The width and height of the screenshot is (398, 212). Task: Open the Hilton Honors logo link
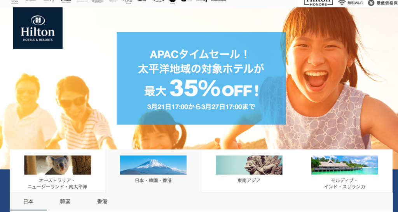click(318, 3)
